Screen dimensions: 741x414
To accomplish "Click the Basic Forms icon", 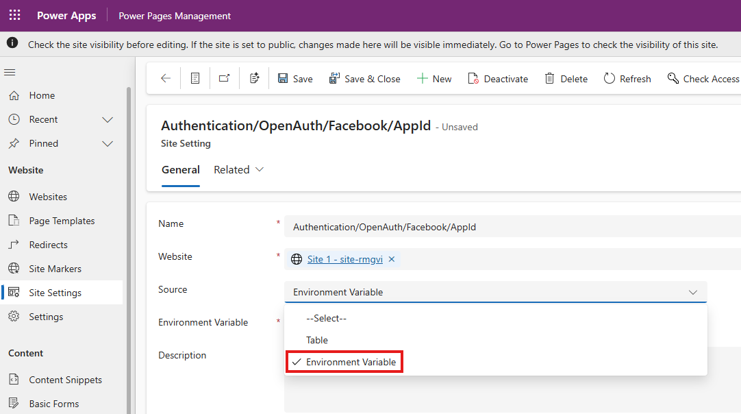I will coord(14,404).
